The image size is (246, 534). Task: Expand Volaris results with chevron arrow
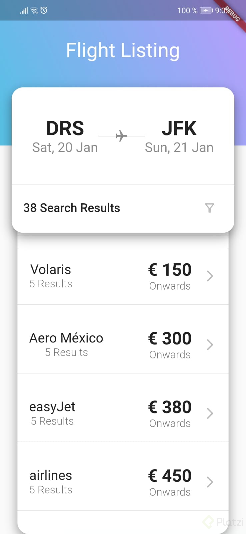tap(210, 276)
